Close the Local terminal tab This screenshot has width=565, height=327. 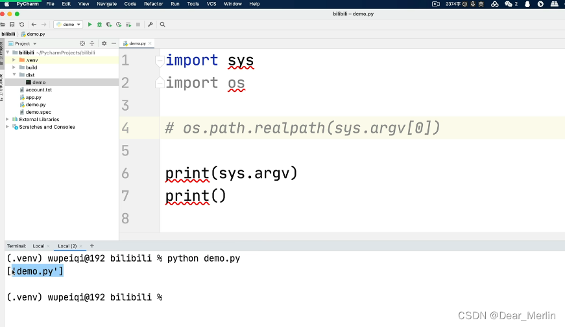tap(48, 246)
